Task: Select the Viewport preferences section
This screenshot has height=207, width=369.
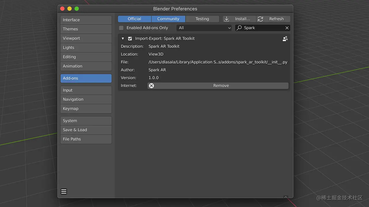Action: (86, 38)
